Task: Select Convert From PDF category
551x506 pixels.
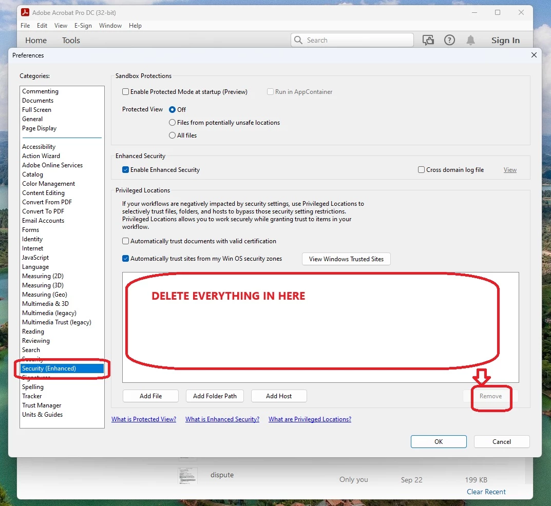Action: pyautogui.click(x=62, y=202)
